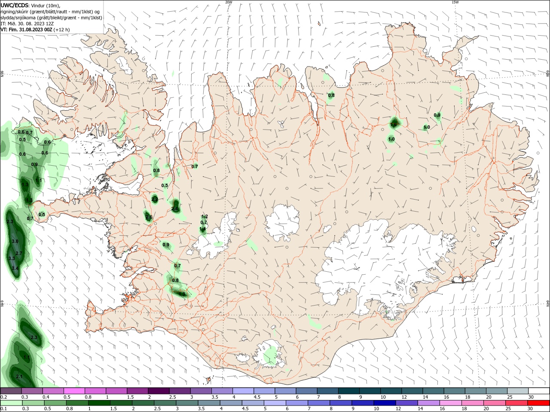The height and width of the screenshot is (412, 550).
Task: Click the 1.4 precipitation value on the map
Action: tap(202, 229)
